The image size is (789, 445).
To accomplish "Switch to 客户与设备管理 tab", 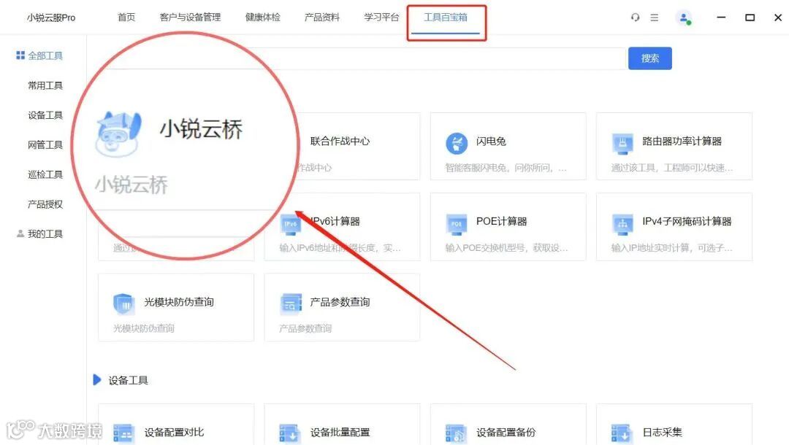I will tap(190, 18).
